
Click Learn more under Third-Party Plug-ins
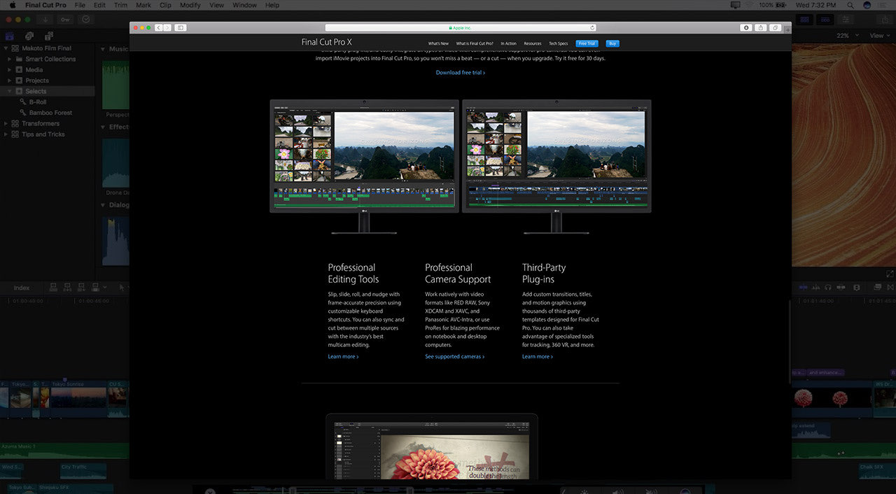click(x=538, y=357)
